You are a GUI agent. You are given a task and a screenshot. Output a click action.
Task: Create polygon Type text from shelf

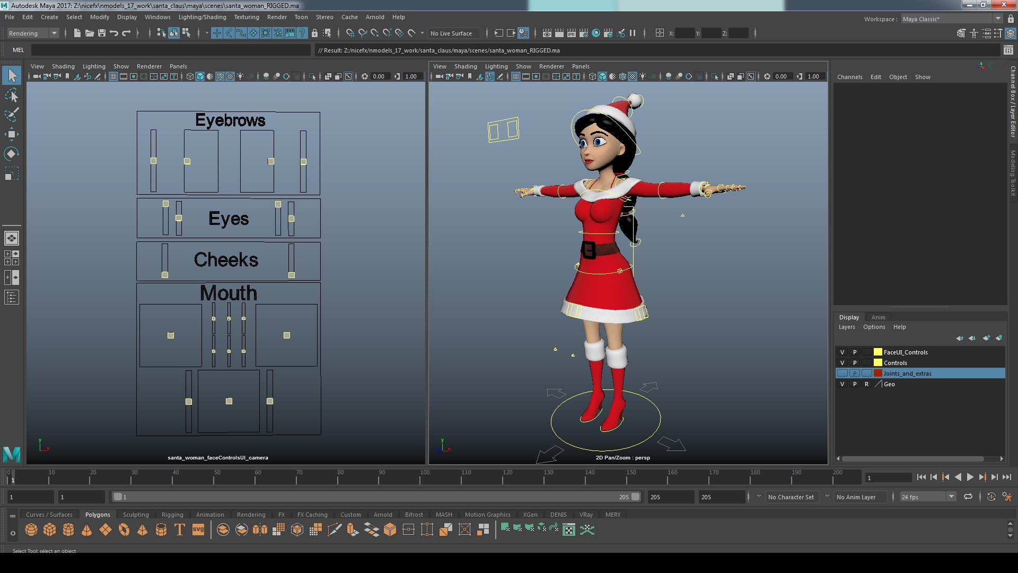[x=180, y=529]
